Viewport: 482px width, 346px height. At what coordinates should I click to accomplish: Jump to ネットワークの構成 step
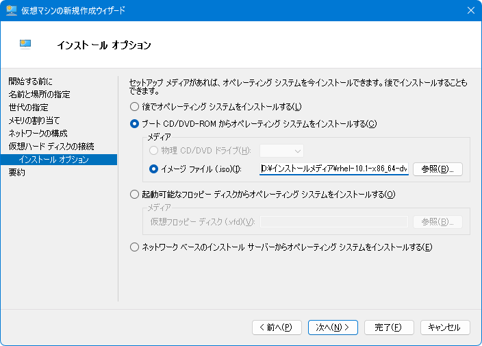(38, 134)
